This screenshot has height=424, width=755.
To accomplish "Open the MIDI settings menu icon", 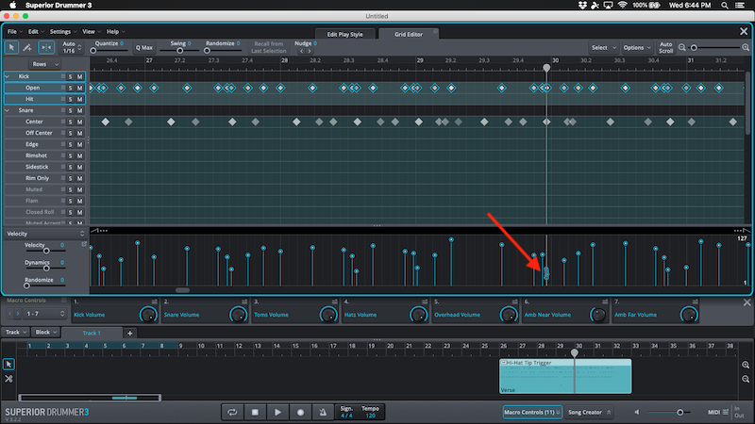I will 725,412.
